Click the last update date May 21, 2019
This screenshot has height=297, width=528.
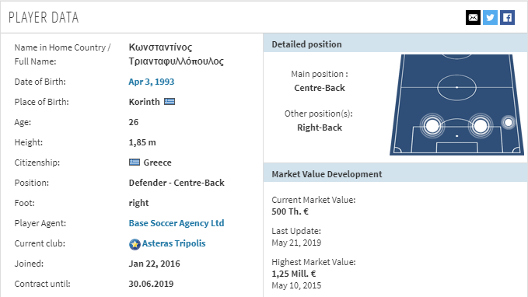tap(297, 243)
